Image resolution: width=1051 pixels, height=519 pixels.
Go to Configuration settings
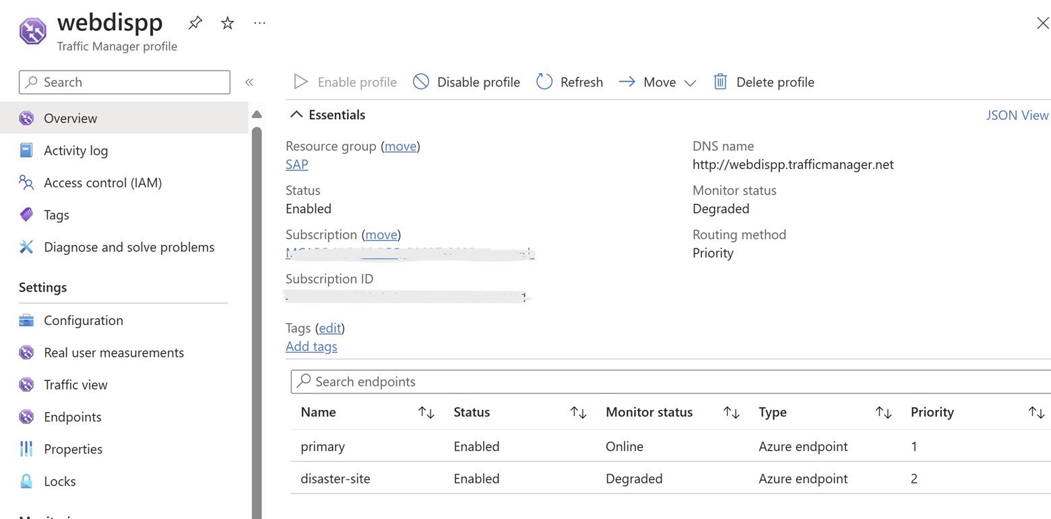tap(83, 320)
